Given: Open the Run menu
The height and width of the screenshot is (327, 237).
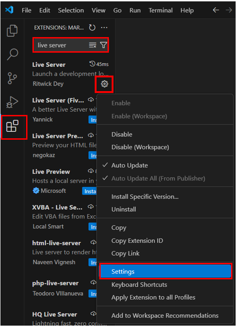Looking at the screenshot, I should point(135,10).
